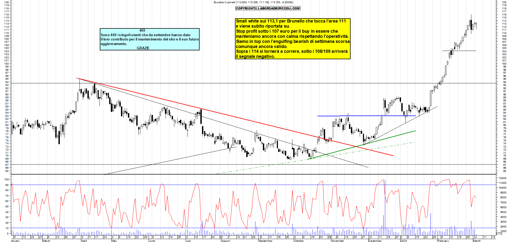Viewport: 507px width, 242px height.
Task: Click the line 'Siamo in top con l'engulfing bearish'
Action: (x=293, y=41)
